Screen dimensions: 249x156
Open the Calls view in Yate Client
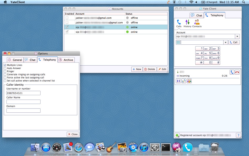179,24
